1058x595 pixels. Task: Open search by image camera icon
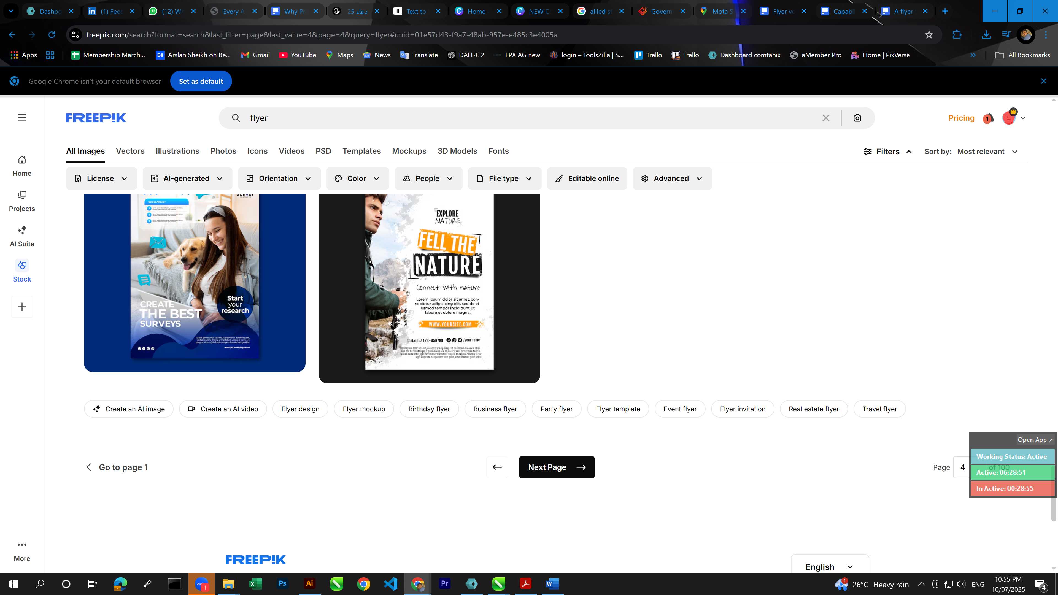(x=857, y=118)
